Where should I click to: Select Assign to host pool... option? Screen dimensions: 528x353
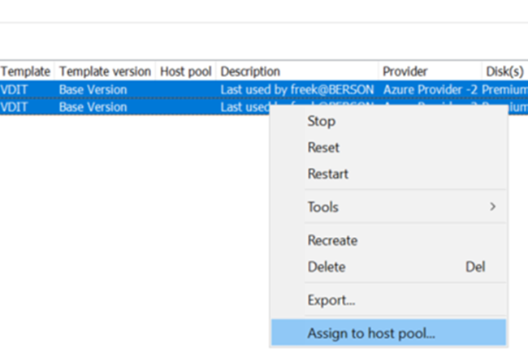point(371,333)
